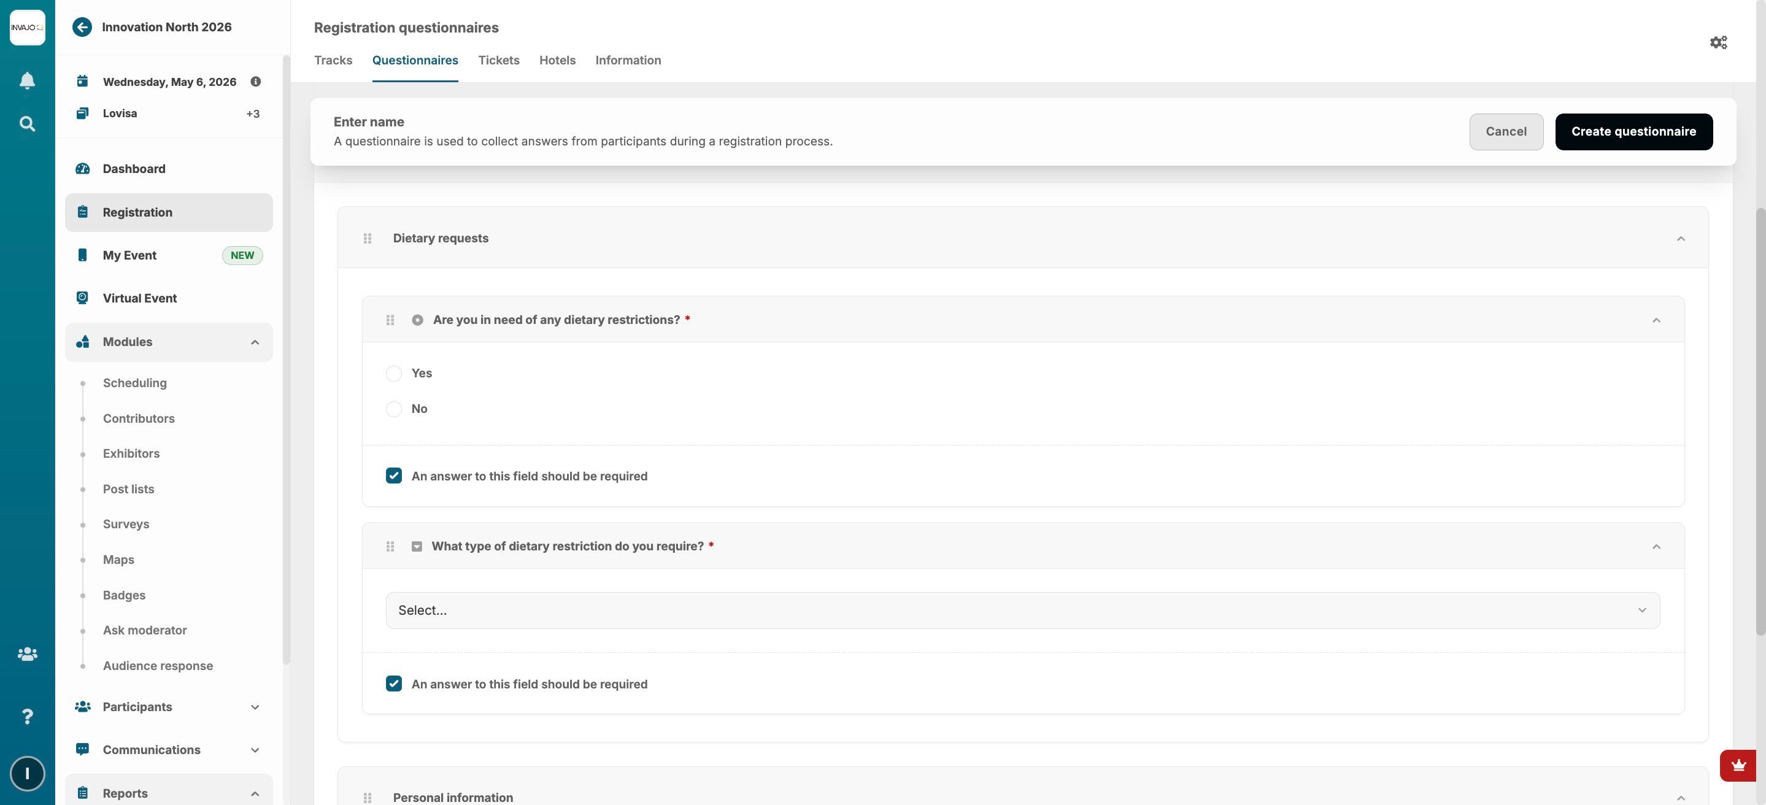Select the No radio option
The height and width of the screenshot is (805, 1766).
click(393, 409)
